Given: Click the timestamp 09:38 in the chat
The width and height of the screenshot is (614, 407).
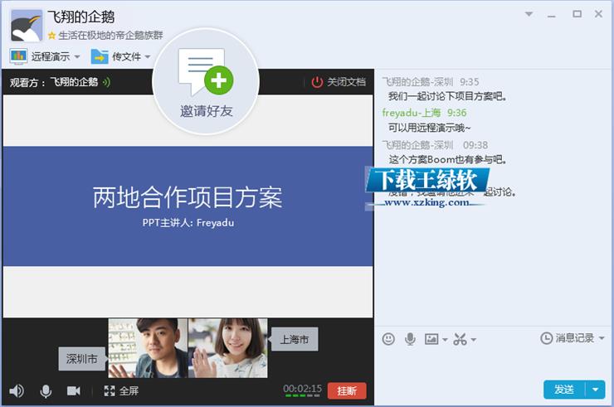Looking at the screenshot, I should coord(475,145).
